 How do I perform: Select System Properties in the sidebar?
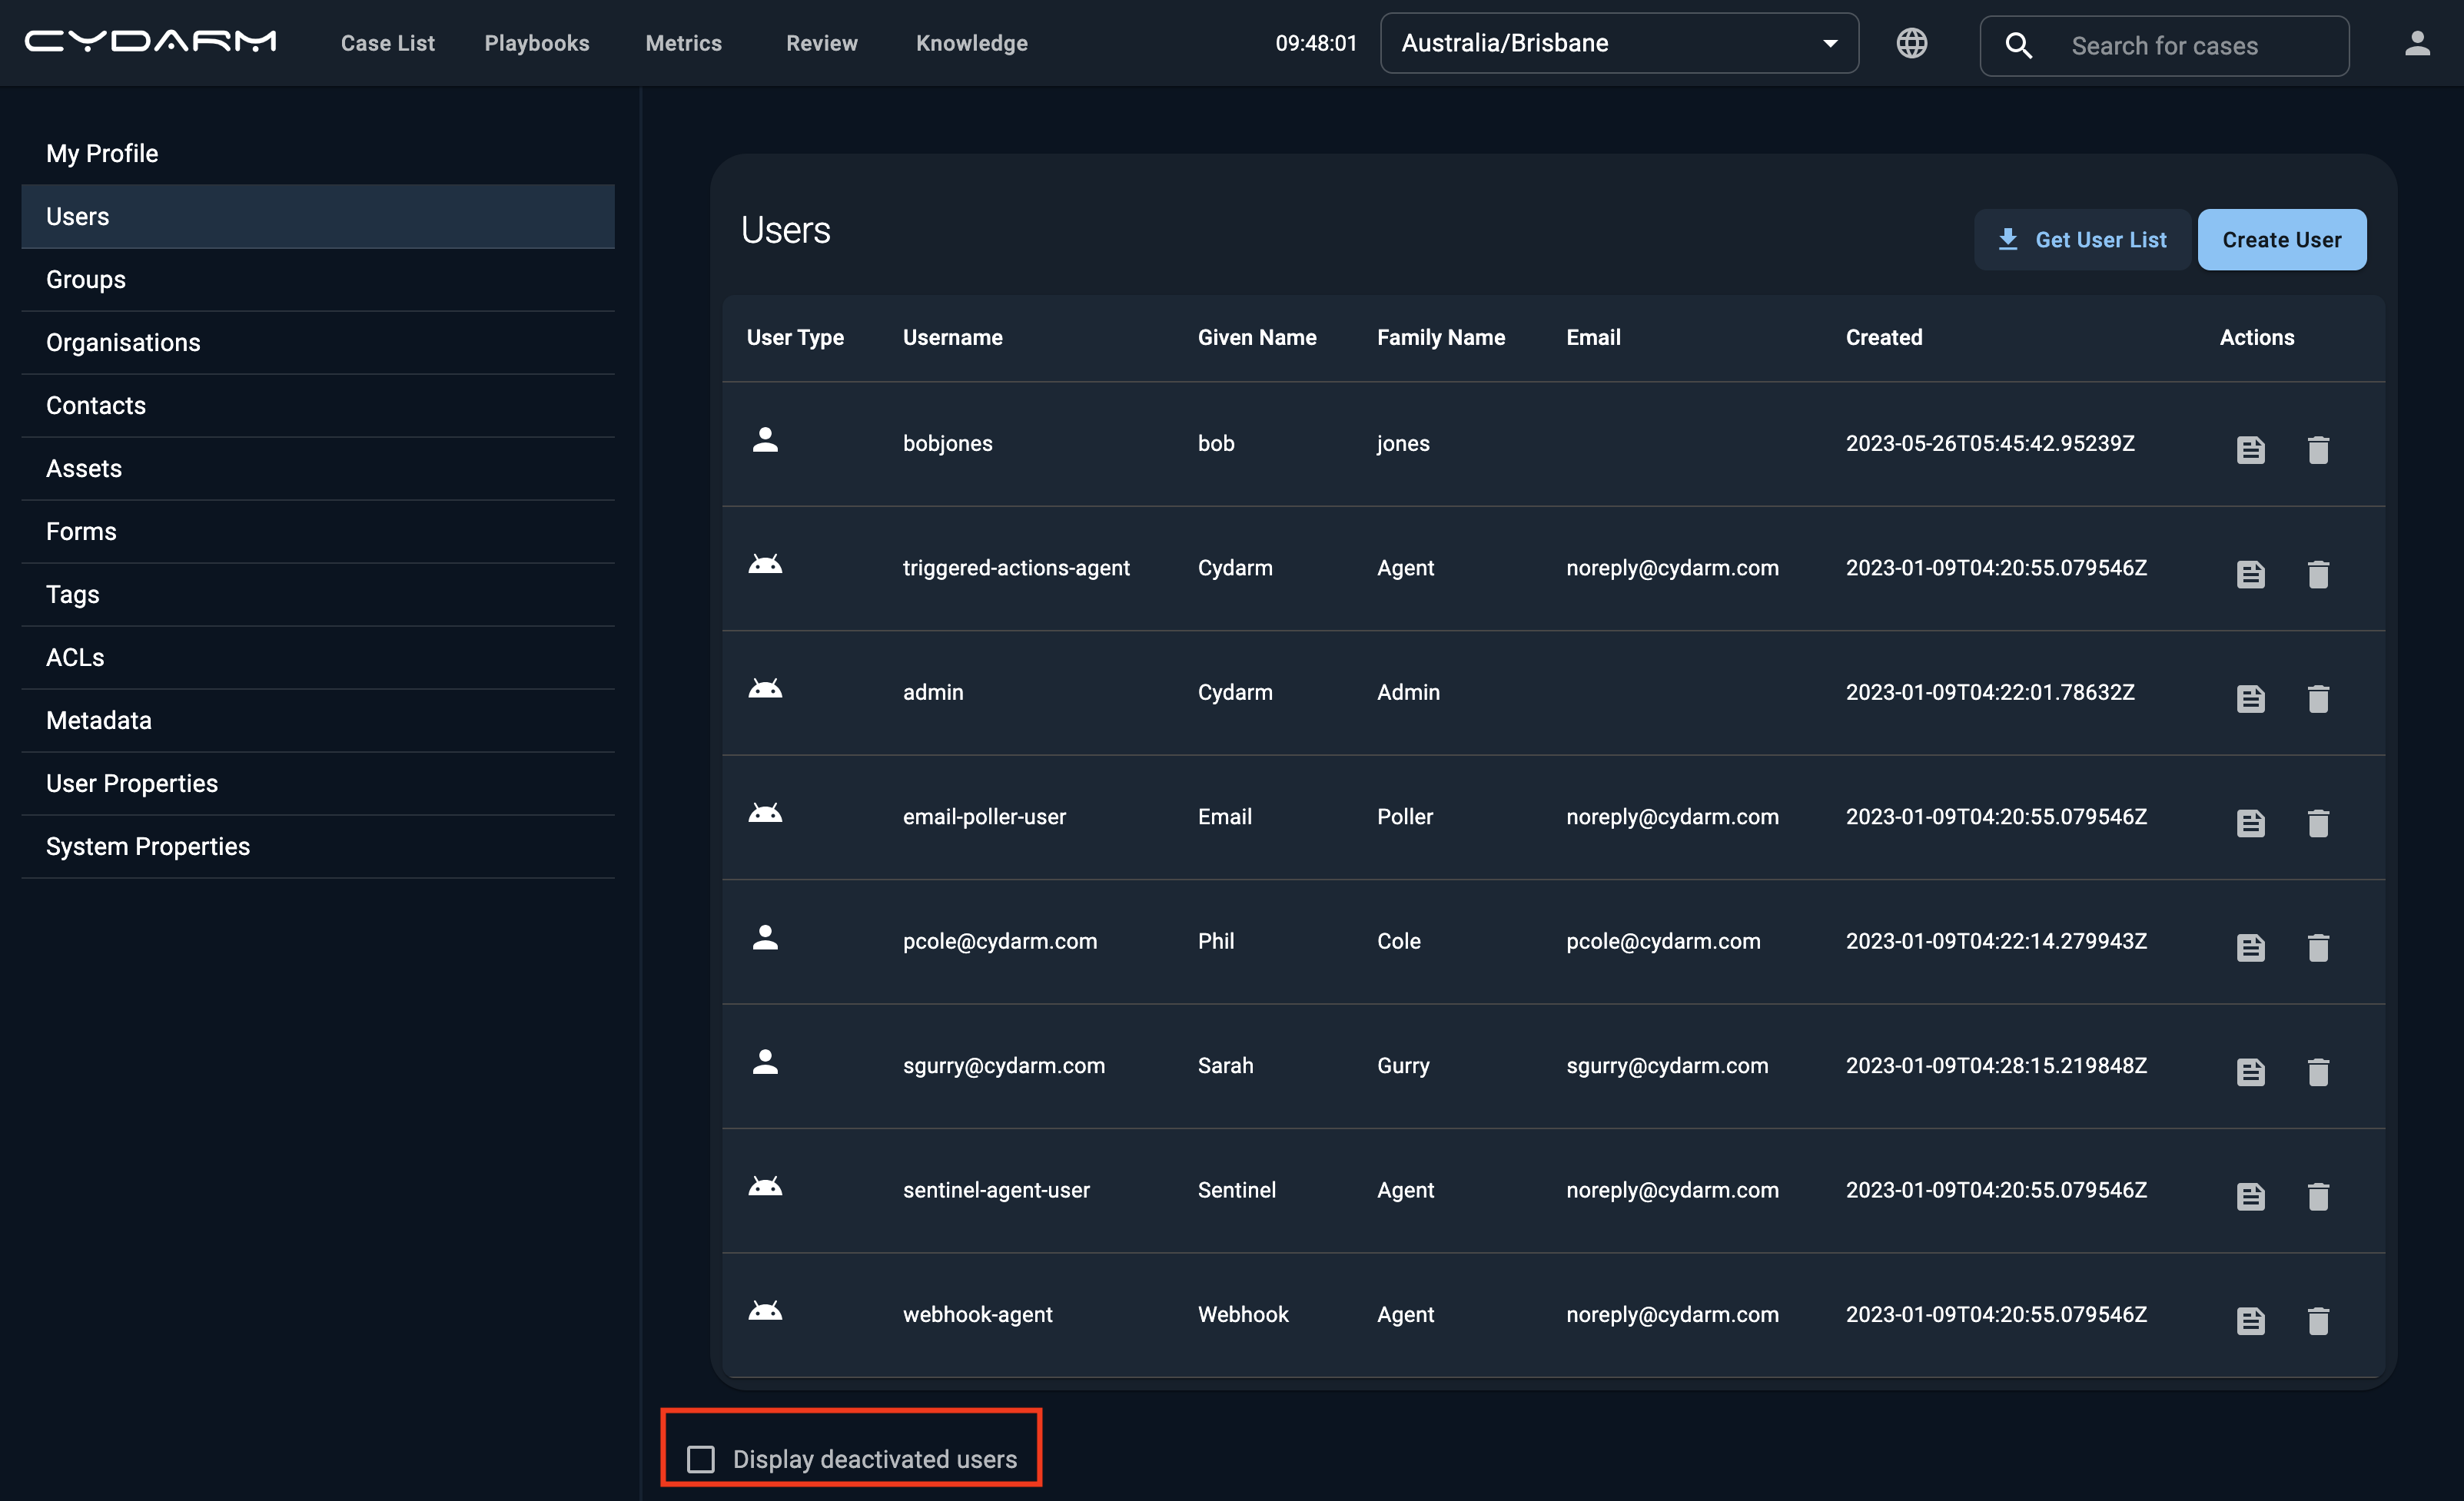tap(318, 847)
